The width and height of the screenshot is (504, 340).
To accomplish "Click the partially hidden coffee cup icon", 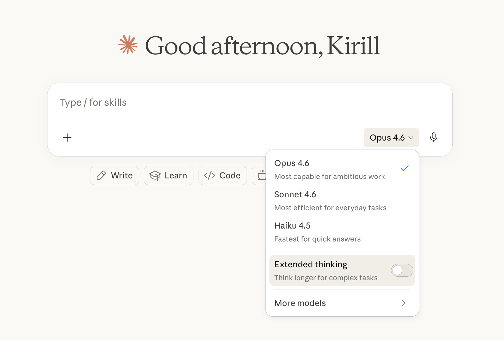I will [262, 175].
